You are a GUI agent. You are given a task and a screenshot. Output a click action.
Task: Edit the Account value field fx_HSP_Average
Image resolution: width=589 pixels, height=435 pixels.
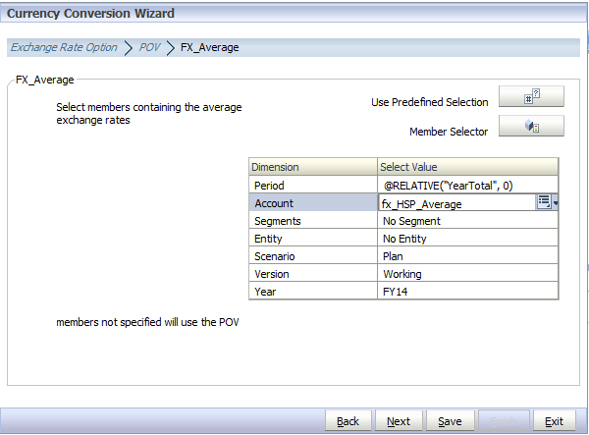(457, 203)
